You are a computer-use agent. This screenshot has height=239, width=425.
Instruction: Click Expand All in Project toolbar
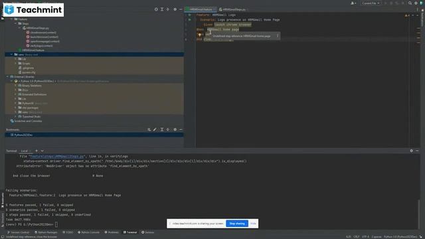point(162,9)
